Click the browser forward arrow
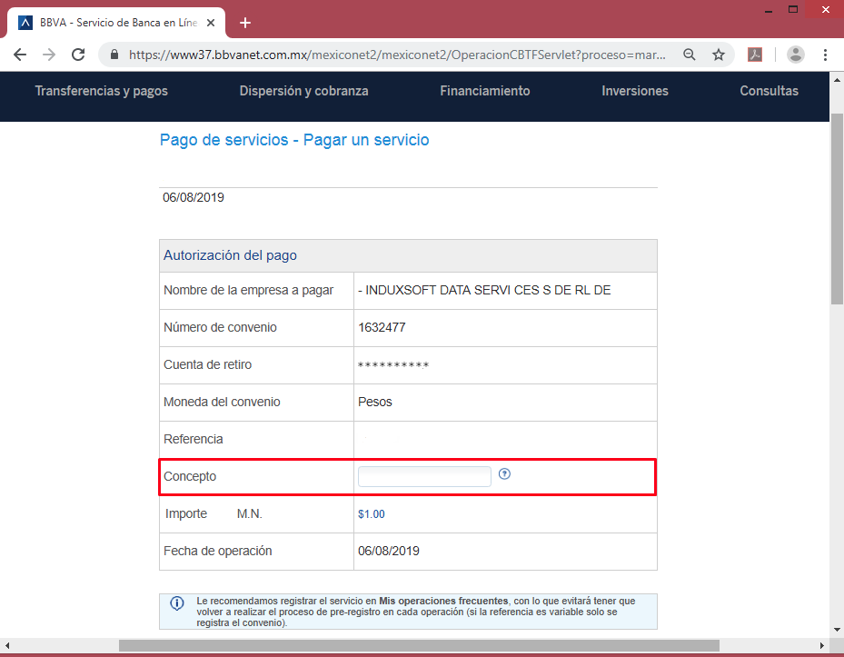 (49, 55)
